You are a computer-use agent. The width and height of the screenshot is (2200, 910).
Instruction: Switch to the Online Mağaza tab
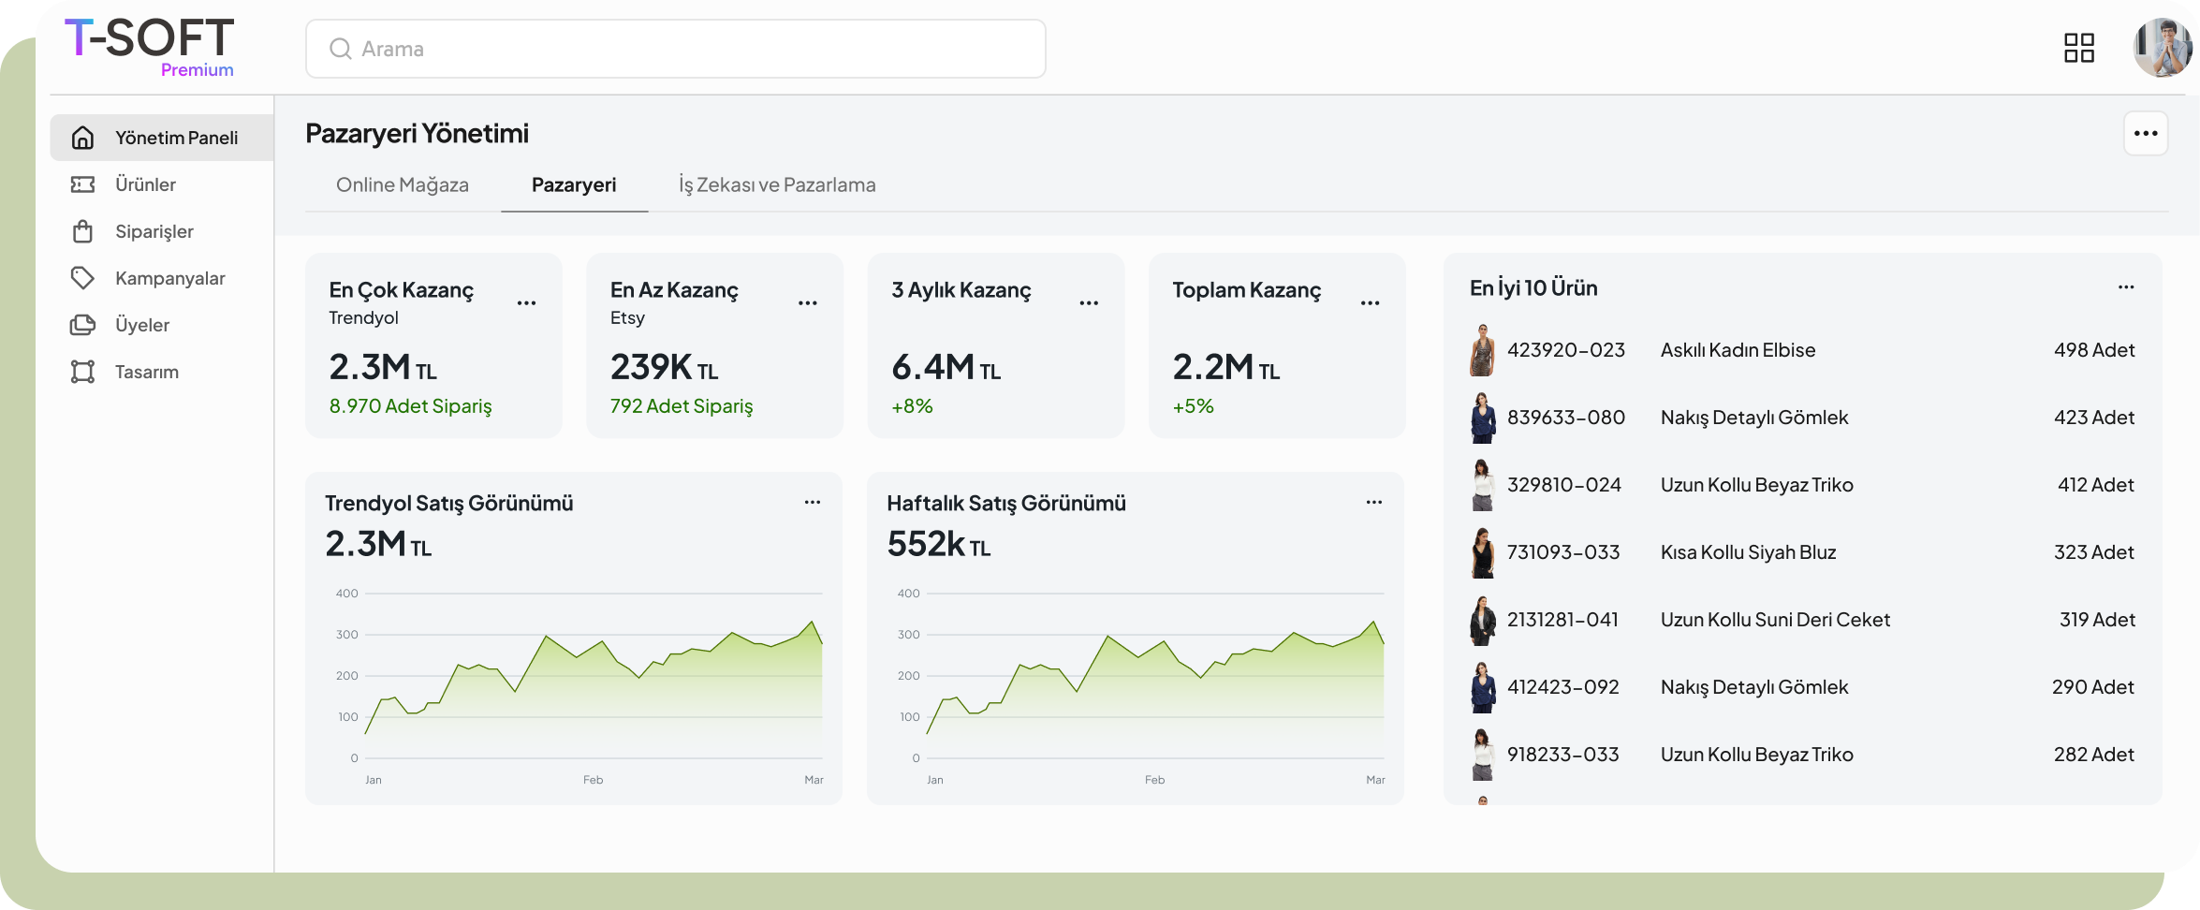tap(403, 185)
